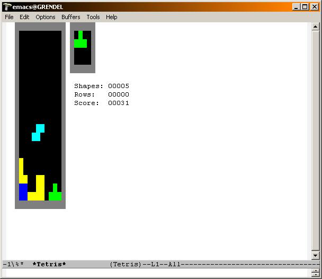The height and width of the screenshot is (279, 322).
Task: Open the Help menu
Action: (111, 17)
